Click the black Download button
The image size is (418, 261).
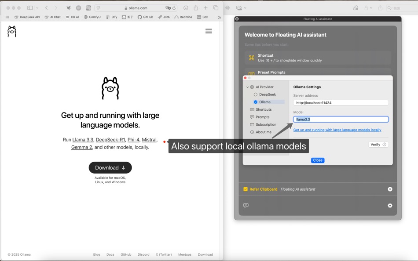tap(110, 167)
